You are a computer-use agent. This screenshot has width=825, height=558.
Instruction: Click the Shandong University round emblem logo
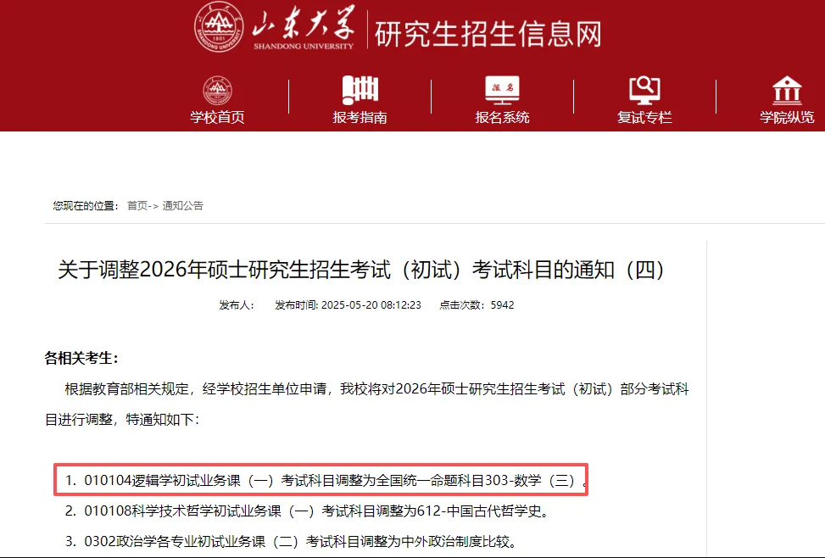219,27
